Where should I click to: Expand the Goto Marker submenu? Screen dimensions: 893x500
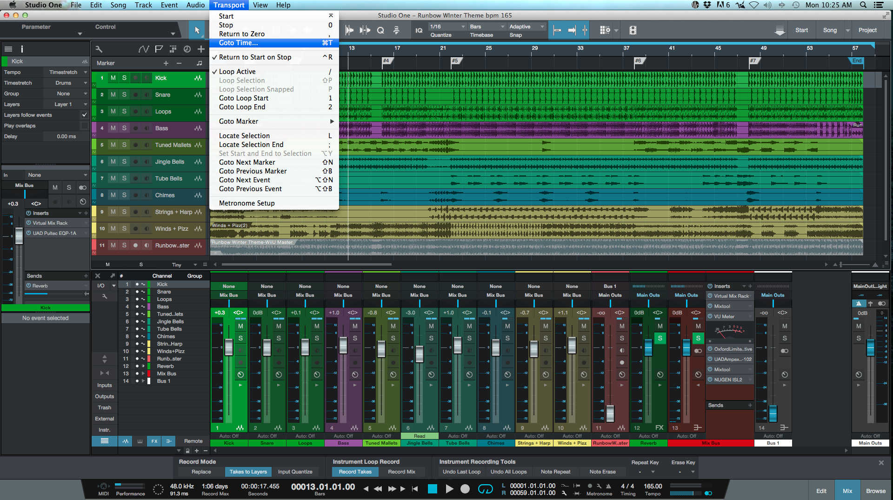pyautogui.click(x=274, y=121)
